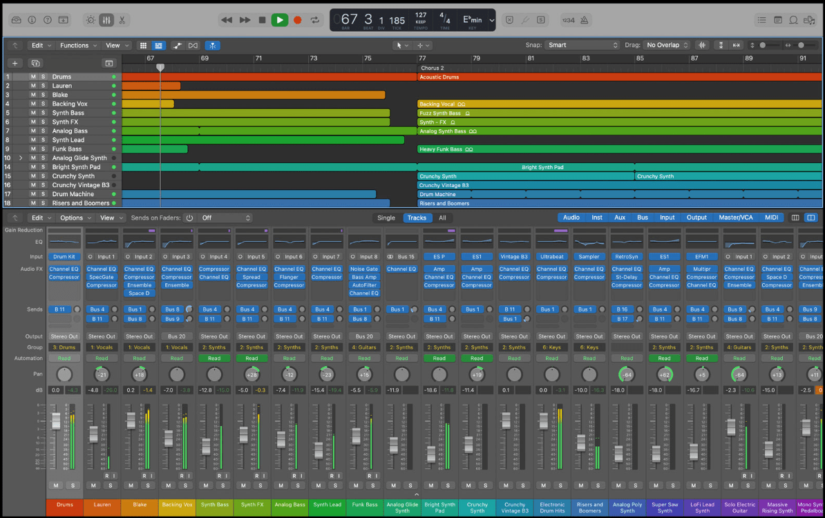The image size is (825, 518).
Task: Open the Drag No Overlap dropdown
Action: pos(667,45)
